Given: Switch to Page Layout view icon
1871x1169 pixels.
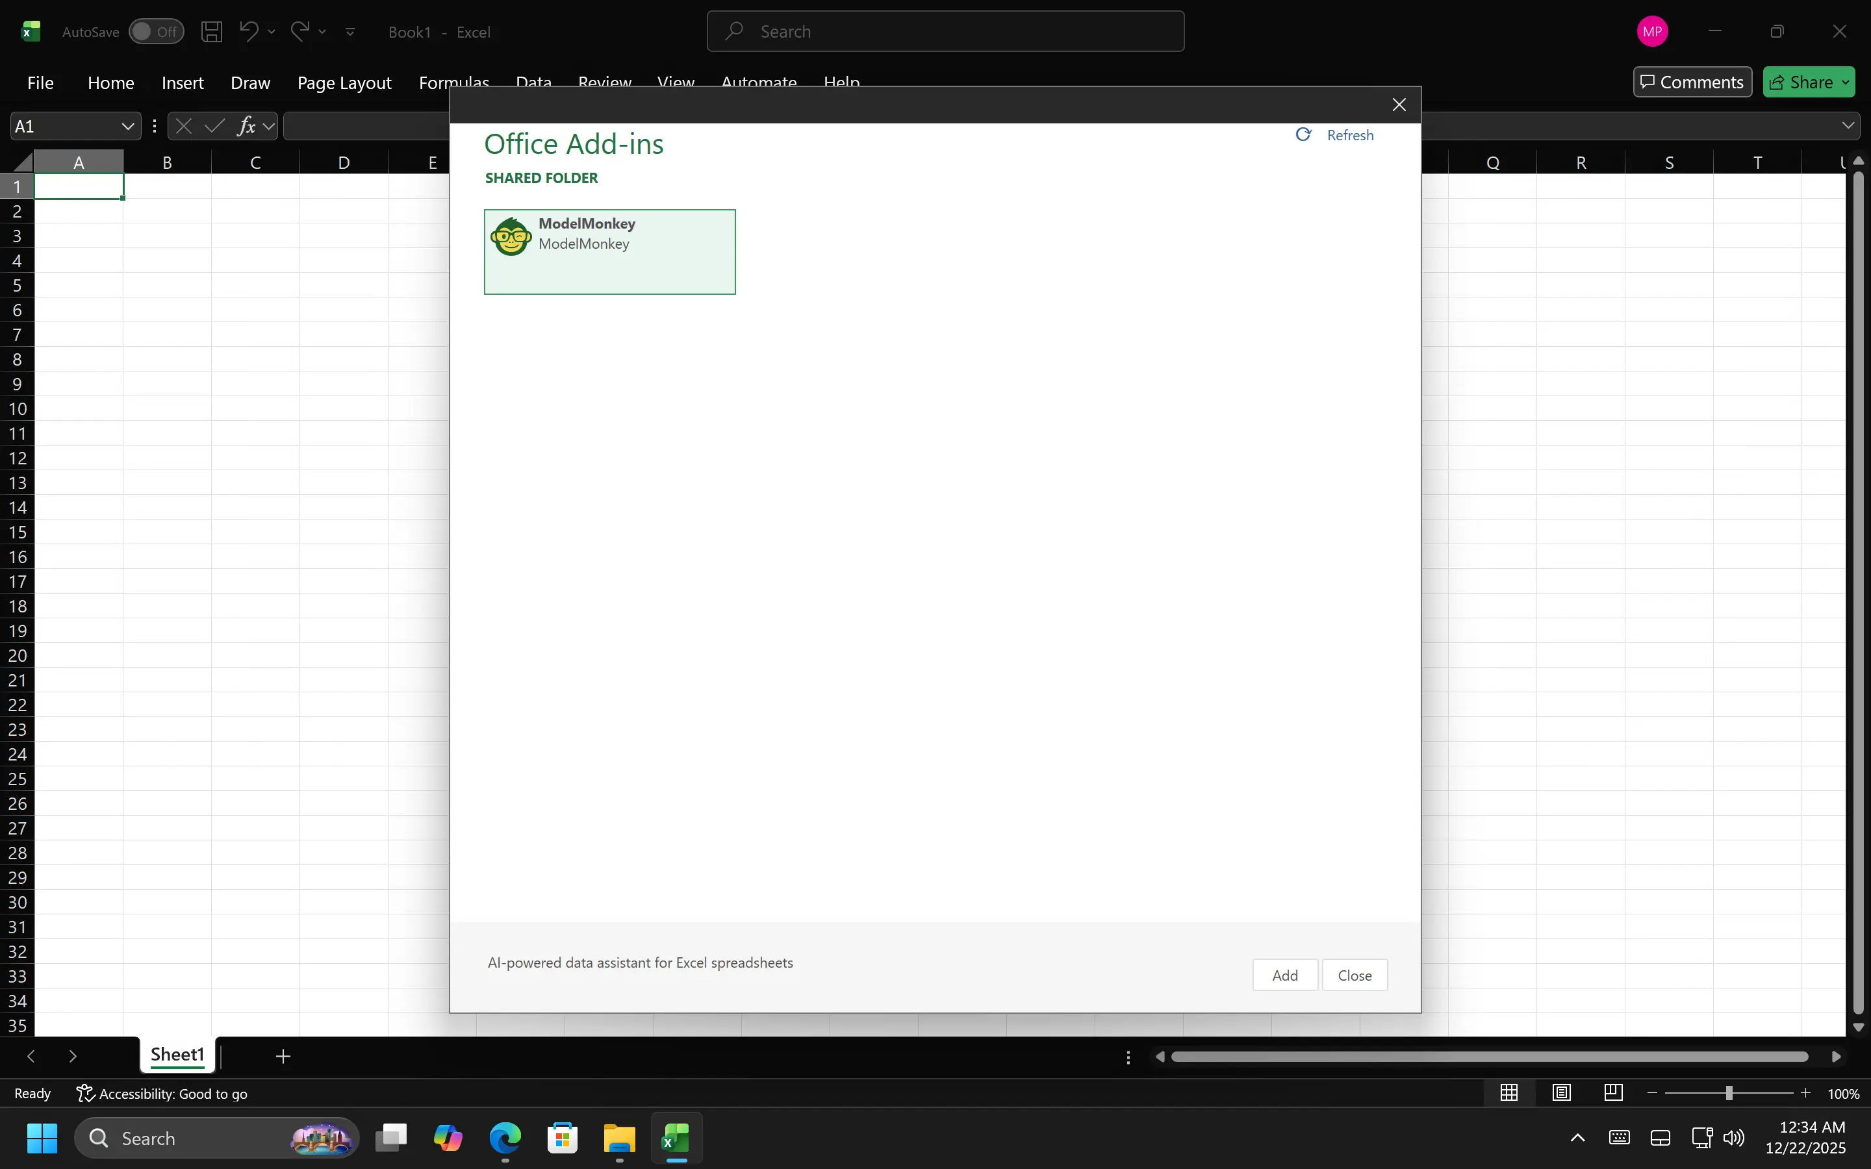Looking at the screenshot, I should pos(1561,1092).
